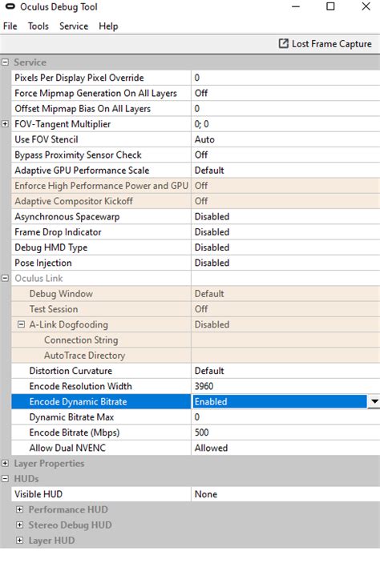Screen dimensions: 380x563
Task: Maximize the Oculus Debug Tool window
Action: [x=330, y=6]
